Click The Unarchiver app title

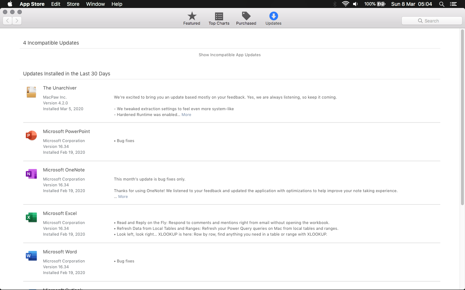point(60,88)
